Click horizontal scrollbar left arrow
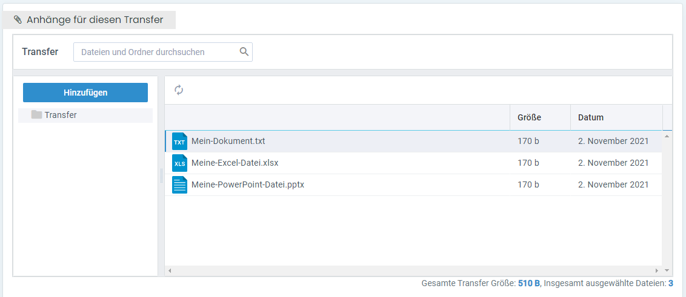Screen dimensions: 686x297 click(170, 270)
